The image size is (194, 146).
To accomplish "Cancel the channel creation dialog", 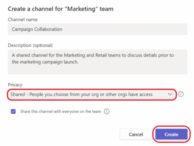I will point(136,134).
